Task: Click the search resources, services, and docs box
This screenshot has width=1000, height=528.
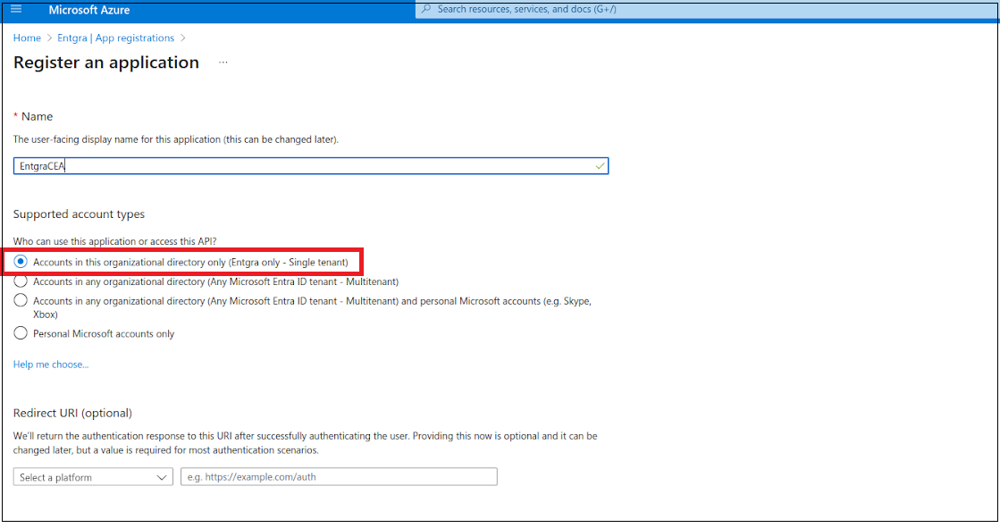Action: tap(706, 10)
